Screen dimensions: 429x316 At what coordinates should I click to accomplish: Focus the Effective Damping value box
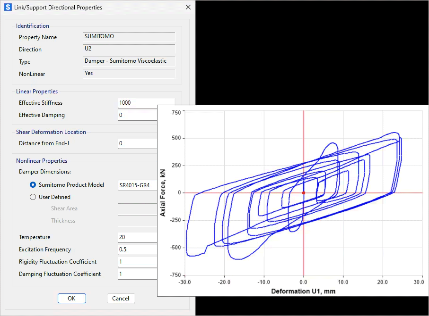(x=137, y=115)
